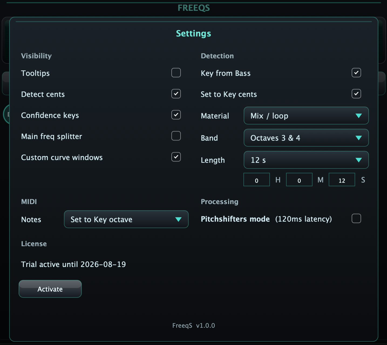
Task: Toggle the Confidence keys checkbox
Action: coord(176,115)
